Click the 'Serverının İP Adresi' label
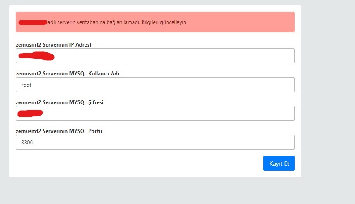Viewport: 355px width, 204px height. pos(67,45)
